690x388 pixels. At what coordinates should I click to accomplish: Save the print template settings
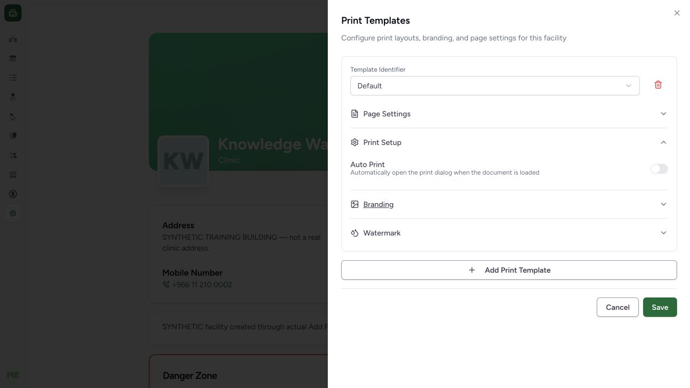[660, 307]
